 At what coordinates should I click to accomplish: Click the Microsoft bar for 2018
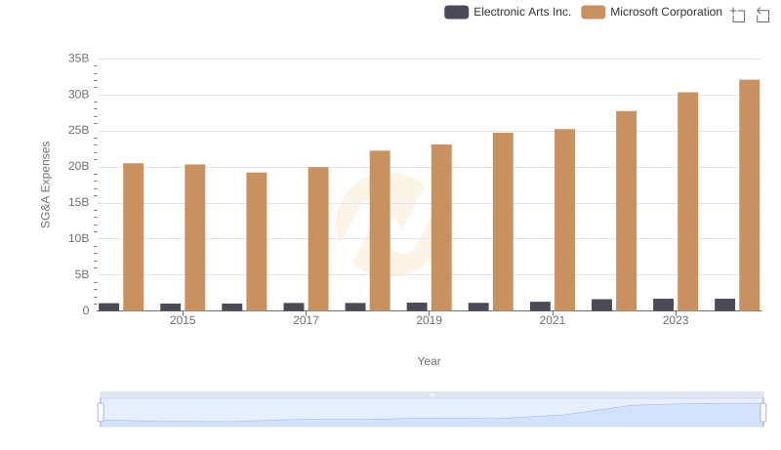pos(380,230)
